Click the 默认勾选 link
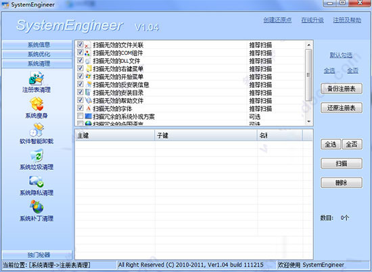 point(341,55)
